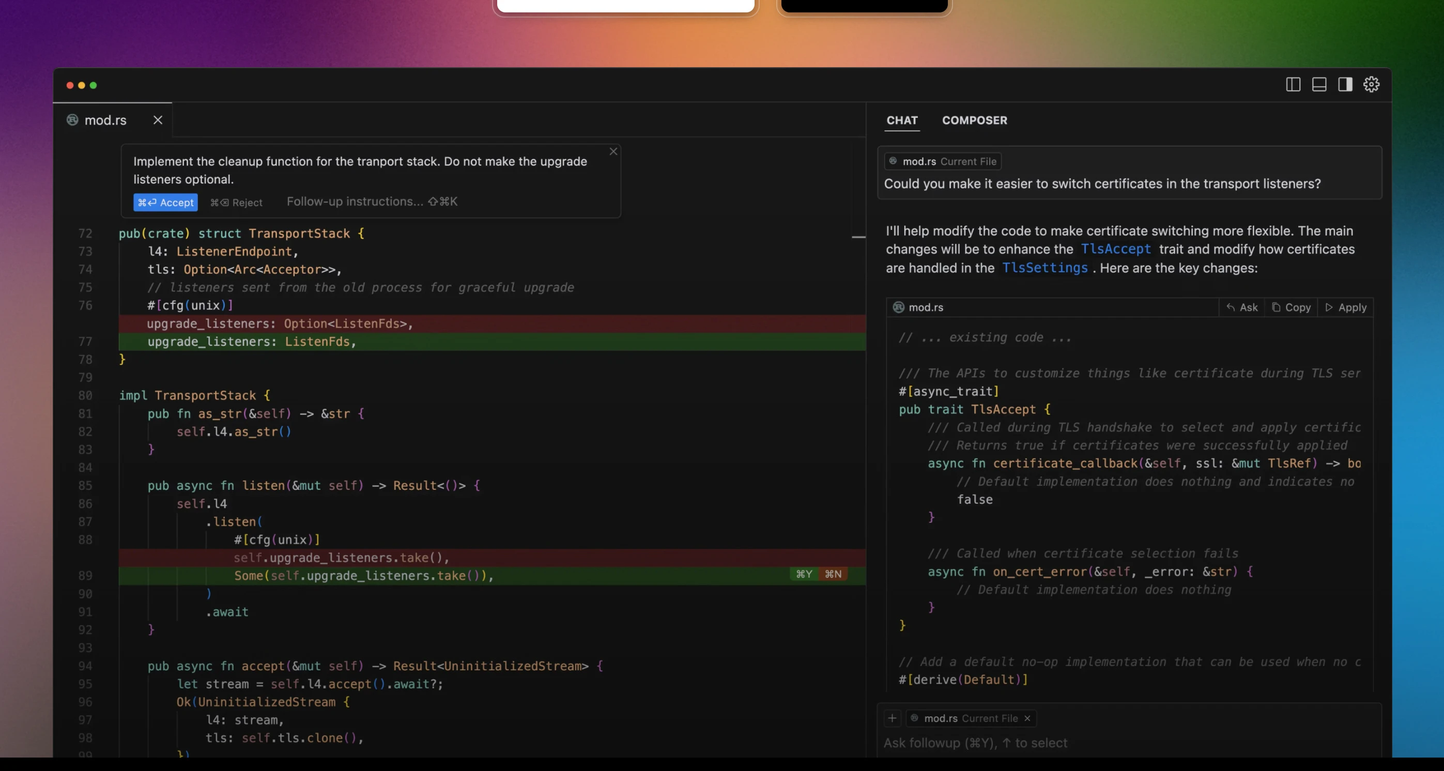The height and width of the screenshot is (771, 1444).
Task: Toggle the left sidebar layout icon
Action: pos(1293,85)
